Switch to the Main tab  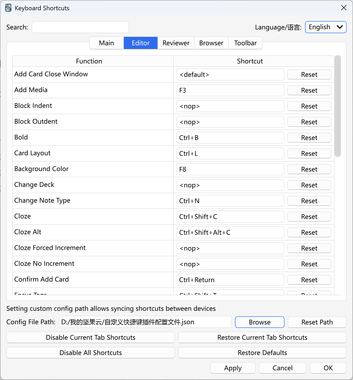click(106, 43)
